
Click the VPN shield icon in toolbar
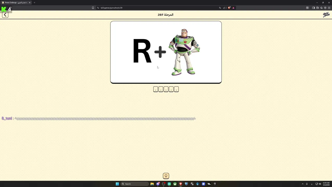point(325,8)
